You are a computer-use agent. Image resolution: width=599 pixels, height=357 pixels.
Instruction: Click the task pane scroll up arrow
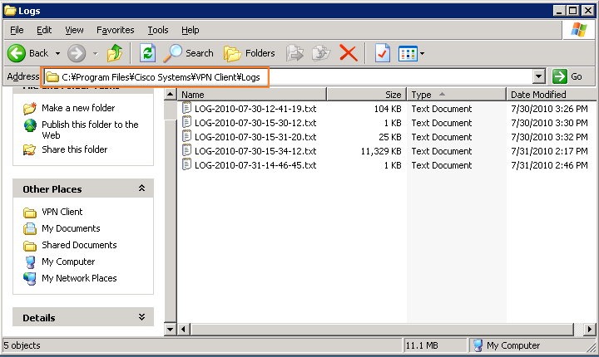(x=170, y=94)
